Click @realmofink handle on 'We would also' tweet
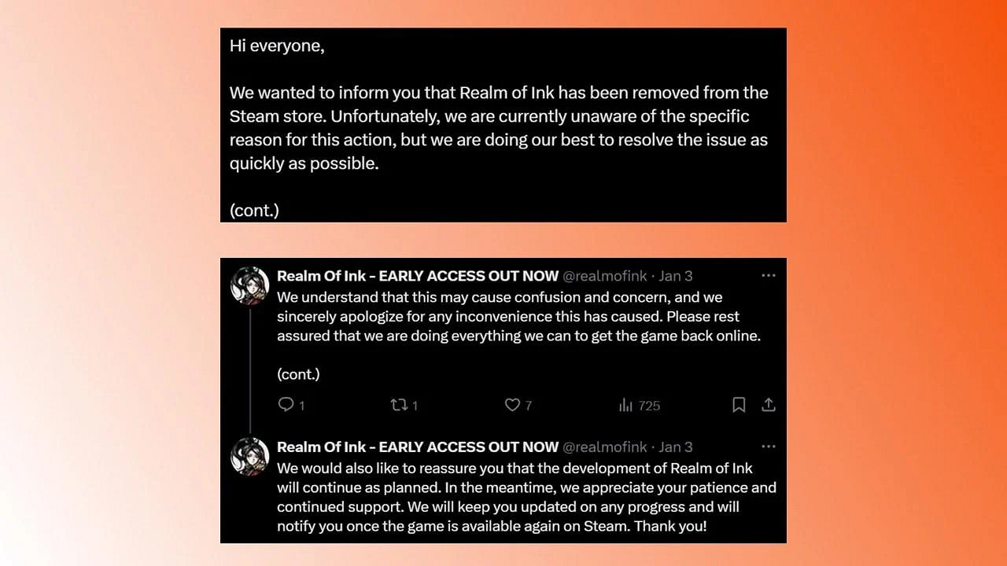The width and height of the screenshot is (1007, 566). [604, 447]
